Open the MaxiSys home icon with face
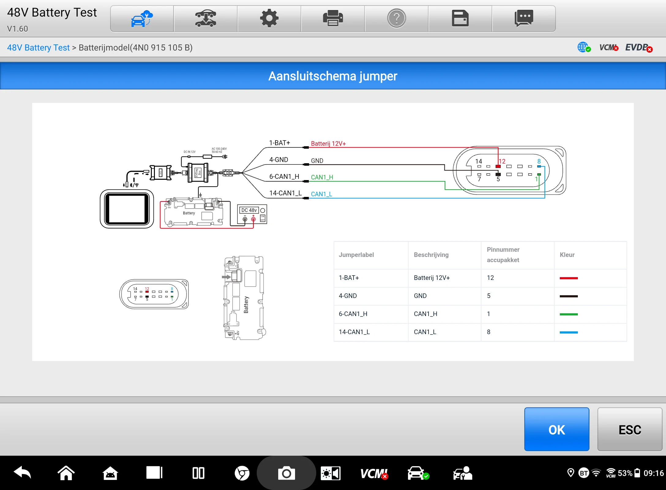The height and width of the screenshot is (490, 666). [x=110, y=473]
